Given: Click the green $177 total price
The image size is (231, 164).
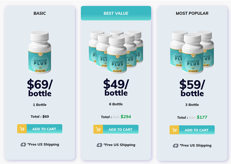Looking at the screenshot, I should tap(202, 117).
